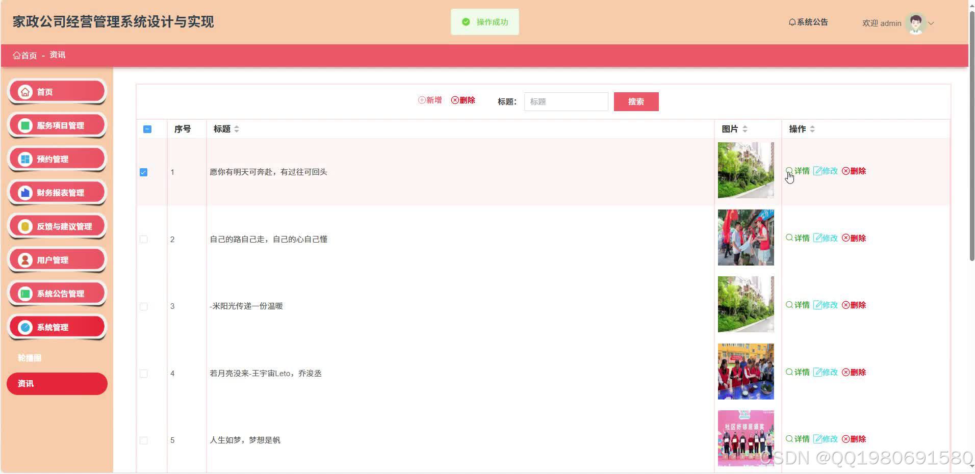Check the checkbox for row 2

[143, 239]
